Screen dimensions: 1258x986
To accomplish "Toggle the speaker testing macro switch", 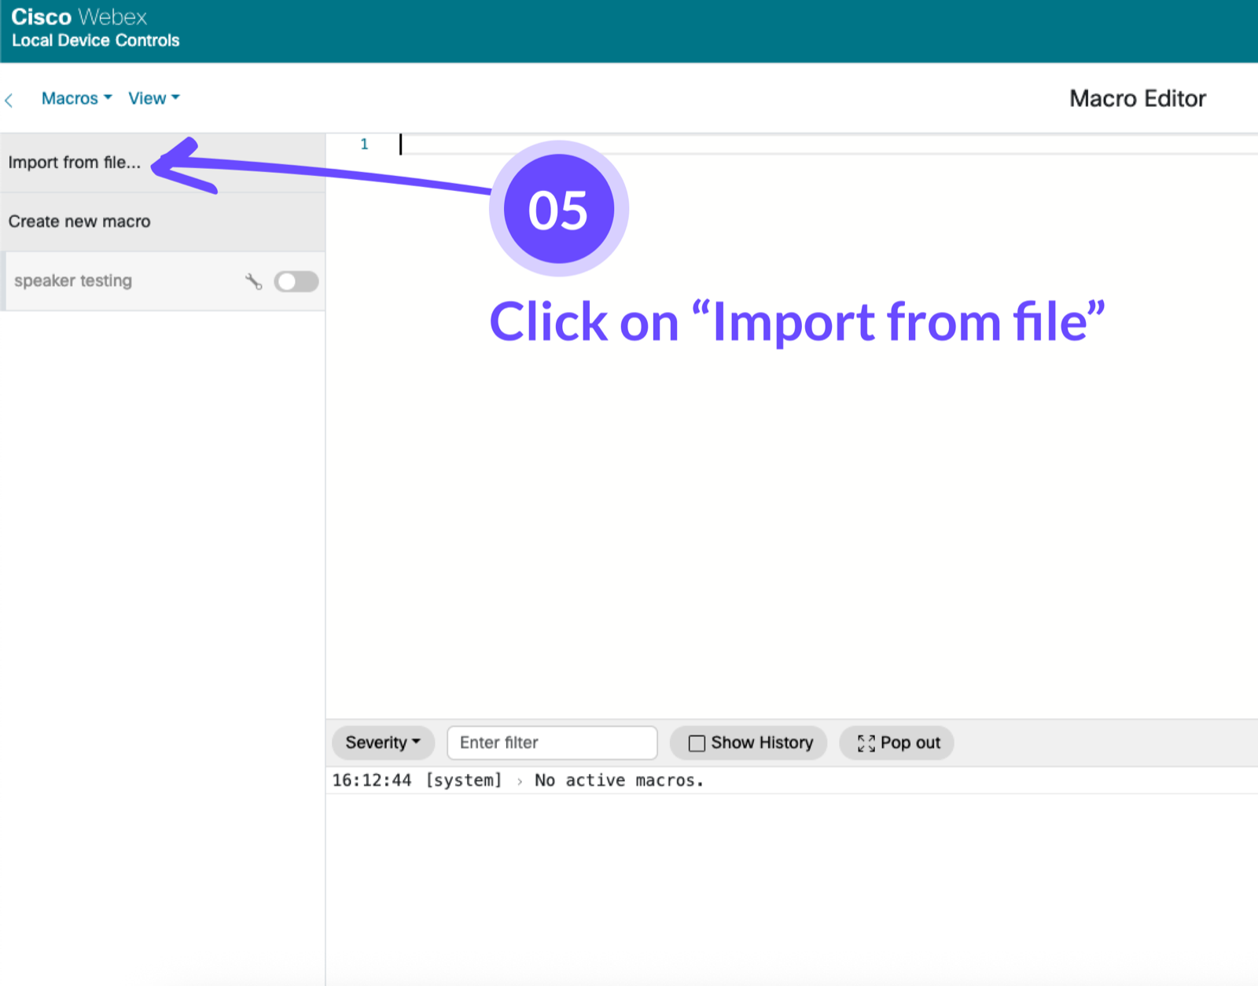I will (x=296, y=281).
